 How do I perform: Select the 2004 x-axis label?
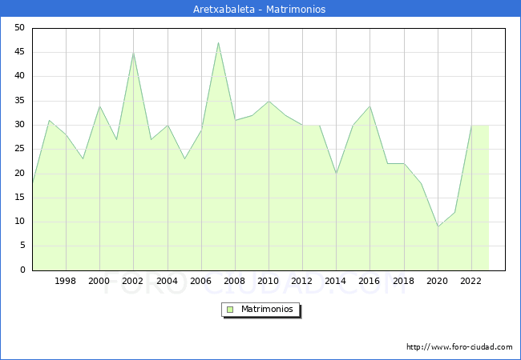(168, 281)
